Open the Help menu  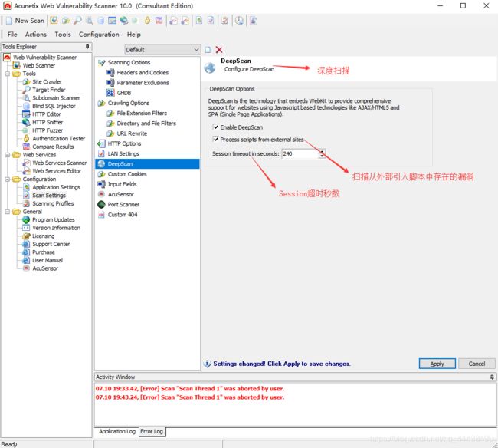tap(134, 35)
